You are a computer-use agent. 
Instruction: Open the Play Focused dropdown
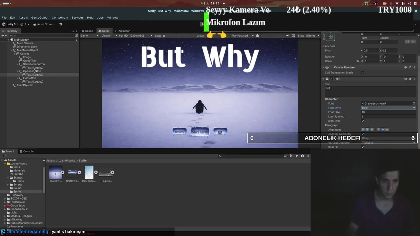pos(242,36)
